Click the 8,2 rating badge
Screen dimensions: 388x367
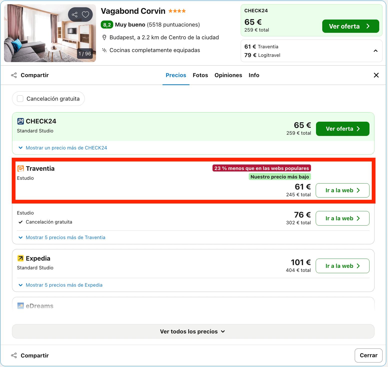[107, 25]
